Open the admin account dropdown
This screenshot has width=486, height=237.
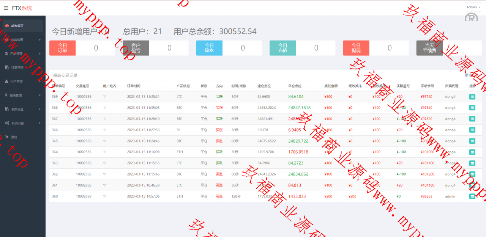pyautogui.click(x=473, y=7)
